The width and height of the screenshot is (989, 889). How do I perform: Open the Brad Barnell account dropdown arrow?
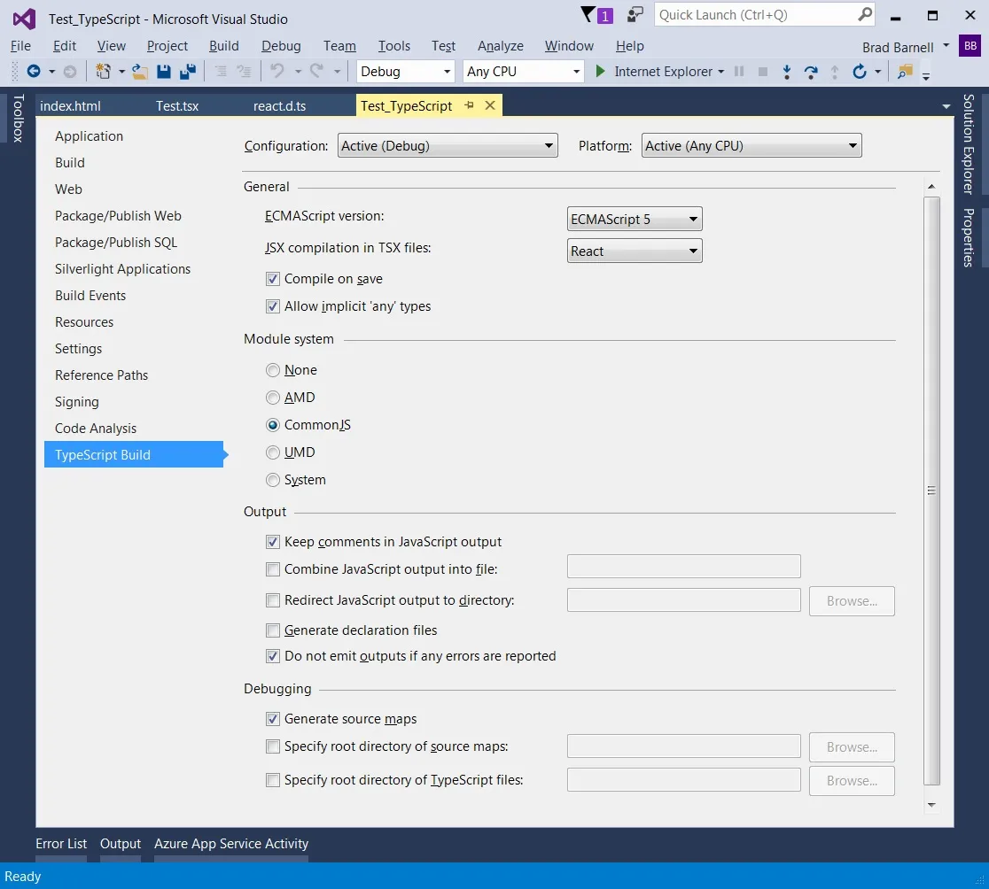(946, 45)
